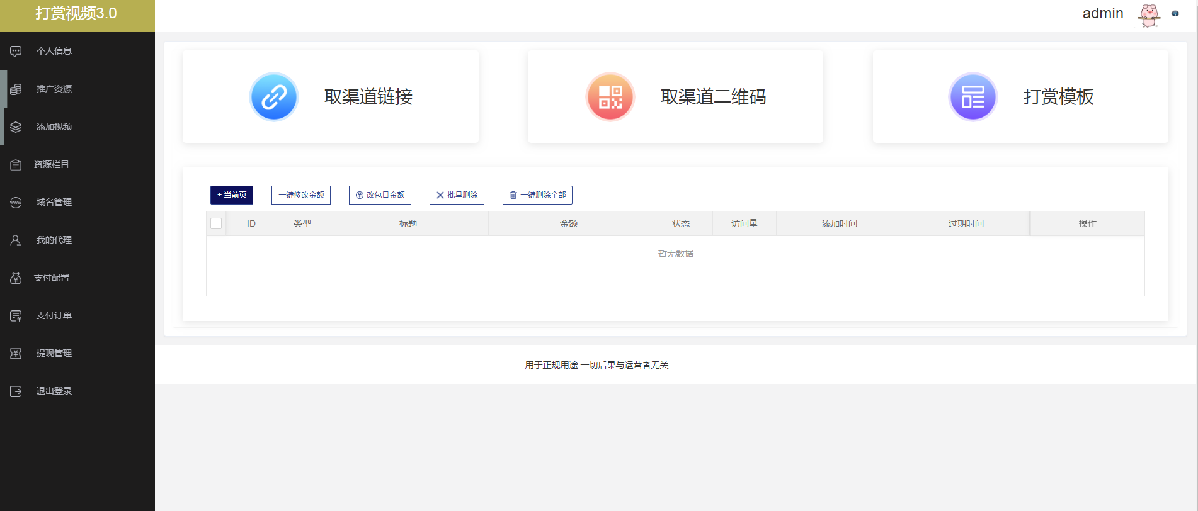This screenshot has height=511, width=1198.
Task: Open 资源栏目 in the sidebar
Action: click(x=52, y=164)
